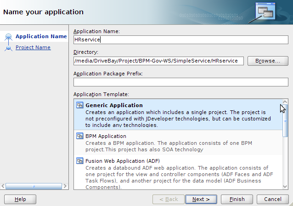Click the BPM Application template icon
Image resolution: width=293 pixels, height=206 pixels.
click(79, 136)
